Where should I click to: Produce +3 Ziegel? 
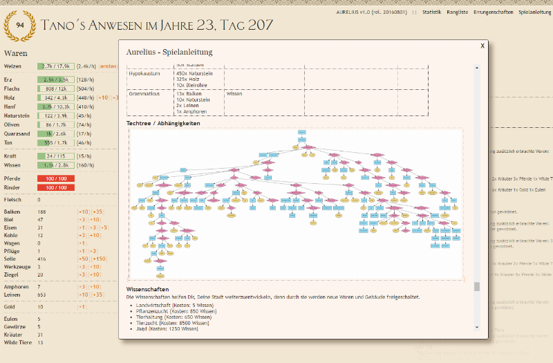(82, 274)
